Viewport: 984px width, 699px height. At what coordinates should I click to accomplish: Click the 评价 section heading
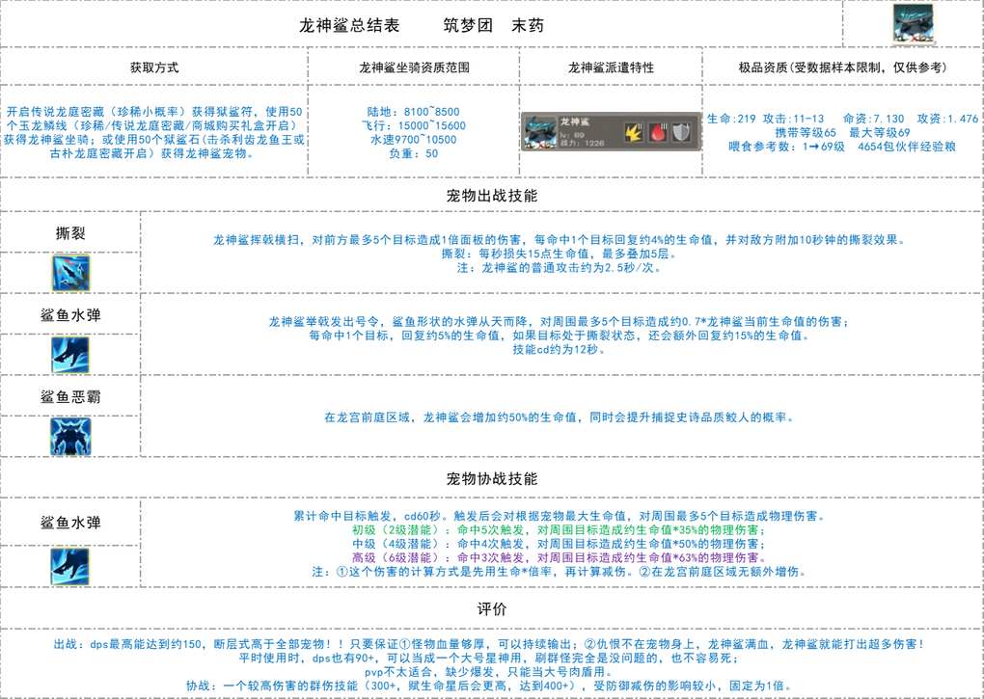pyautogui.click(x=492, y=609)
